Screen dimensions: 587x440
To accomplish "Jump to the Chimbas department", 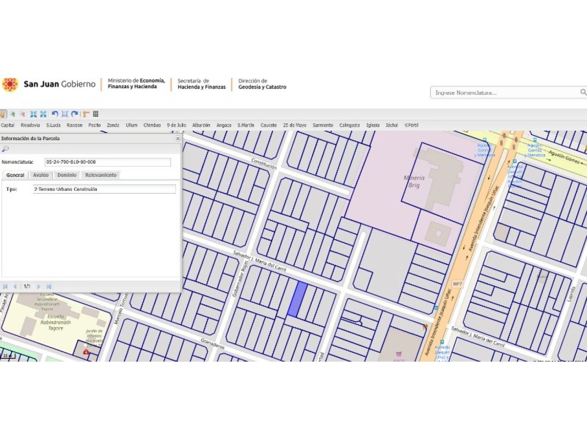I will pos(152,125).
